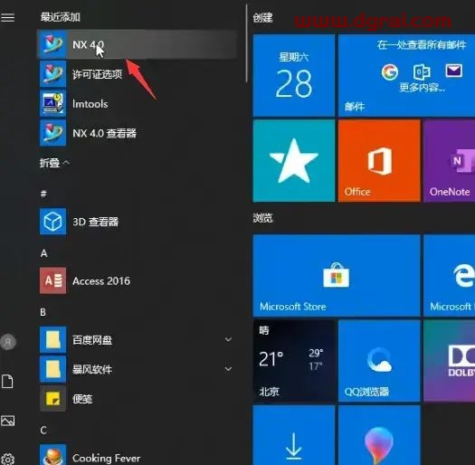Screen dimensions: 475x465
Task: Open the OneNote tile
Action: (450, 160)
